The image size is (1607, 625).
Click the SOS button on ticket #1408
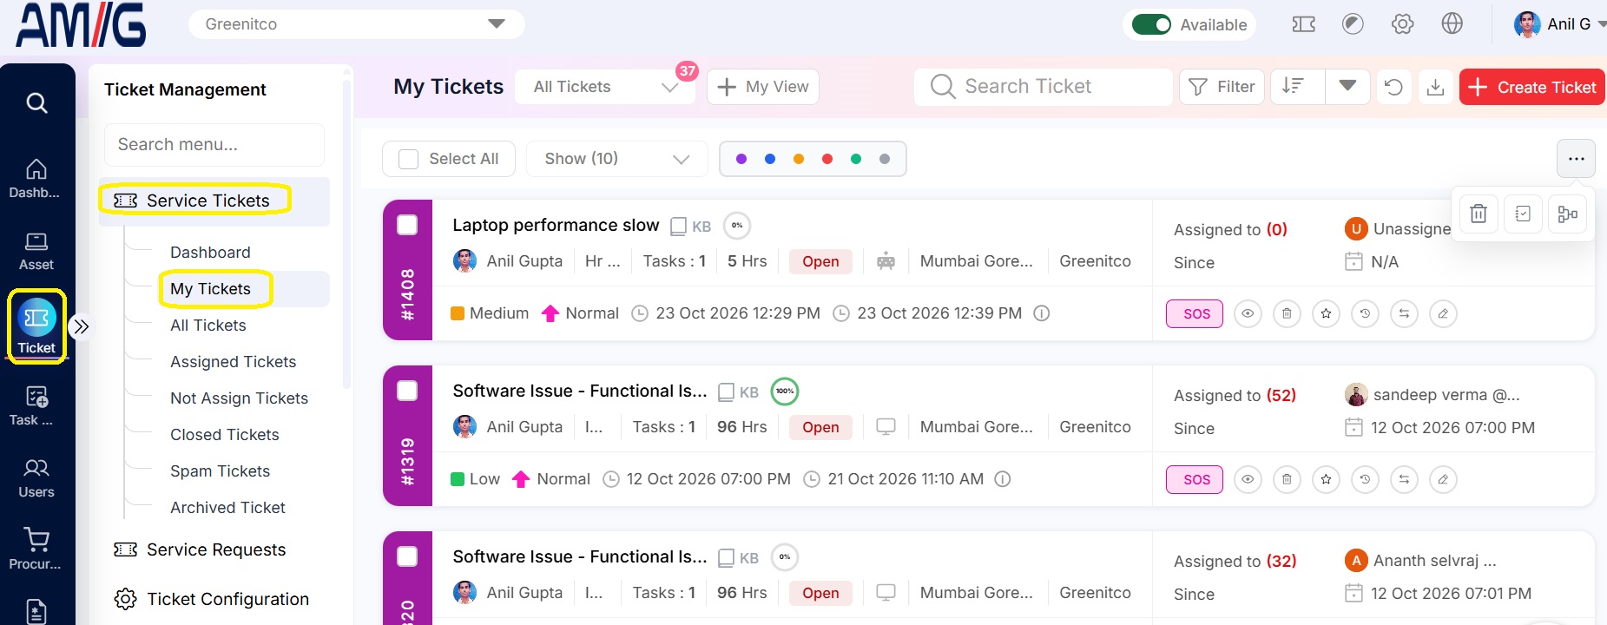(x=1195, y=313)
